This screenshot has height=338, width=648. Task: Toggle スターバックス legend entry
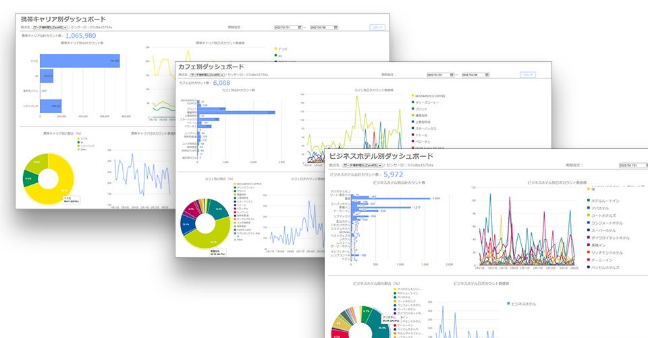424,129
